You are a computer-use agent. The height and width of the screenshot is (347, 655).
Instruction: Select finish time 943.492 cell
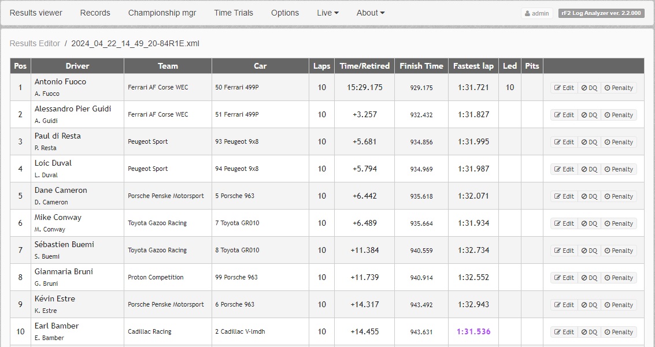pos(421,305)
